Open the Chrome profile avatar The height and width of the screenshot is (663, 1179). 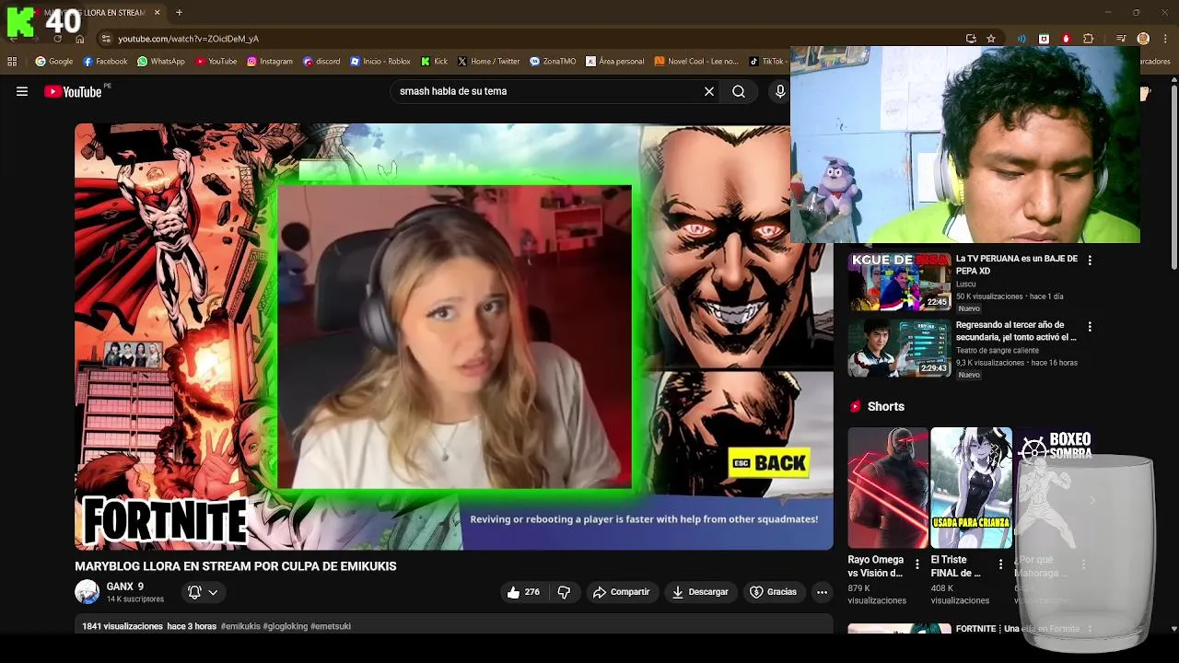pos(1143,39)
